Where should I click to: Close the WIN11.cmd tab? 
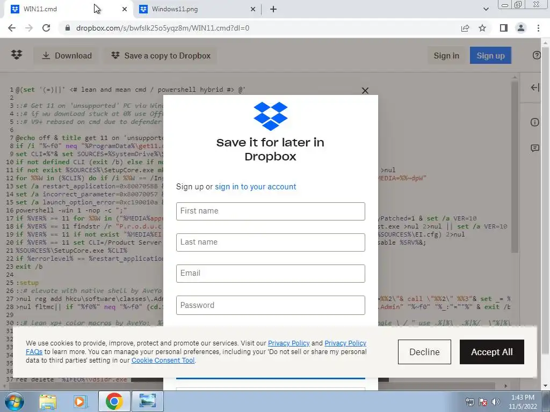(x=125, y=9)
